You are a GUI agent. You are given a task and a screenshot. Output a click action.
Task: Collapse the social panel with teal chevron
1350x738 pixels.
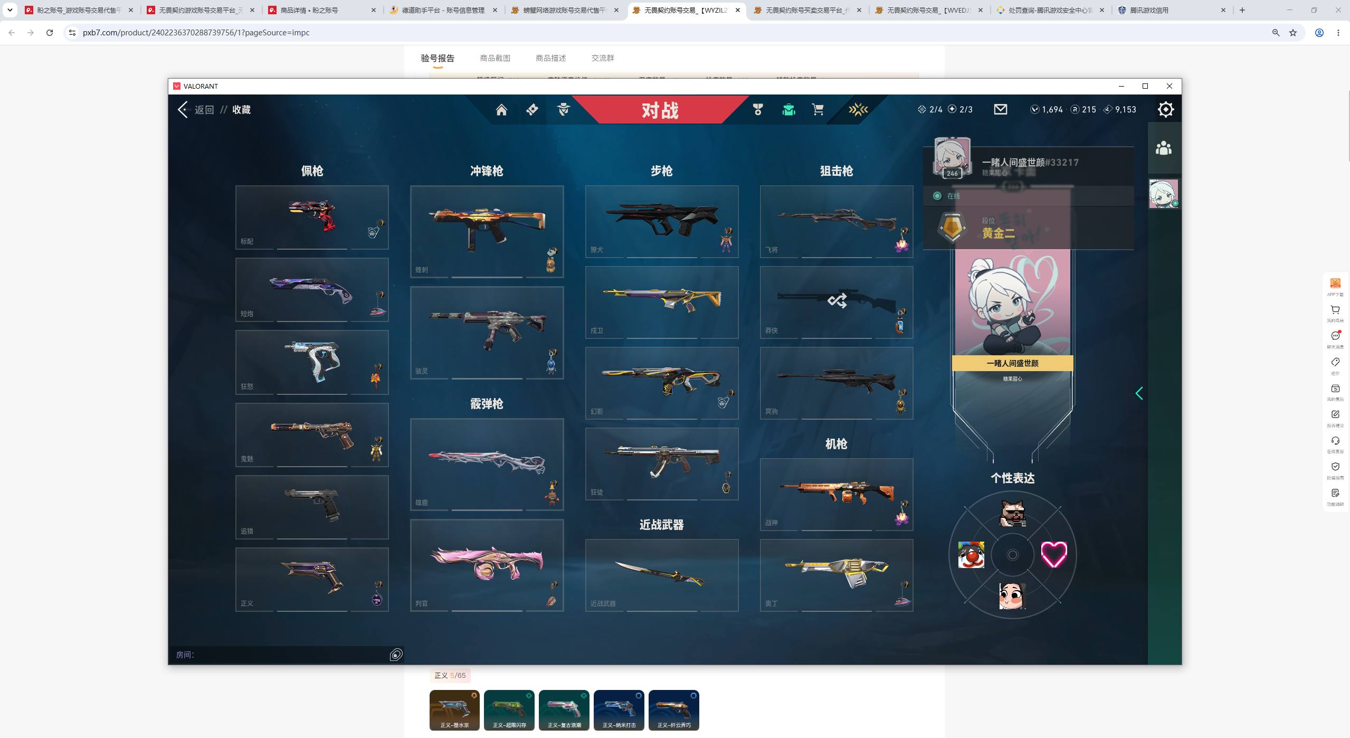tap(1139, 393)
